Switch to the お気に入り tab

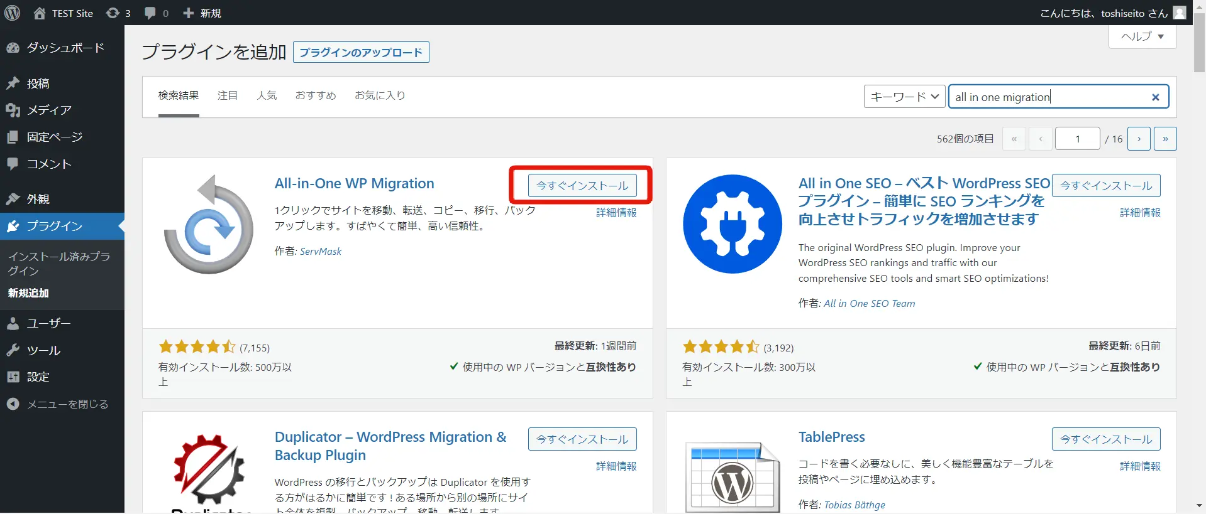click(x=380, y=95)
